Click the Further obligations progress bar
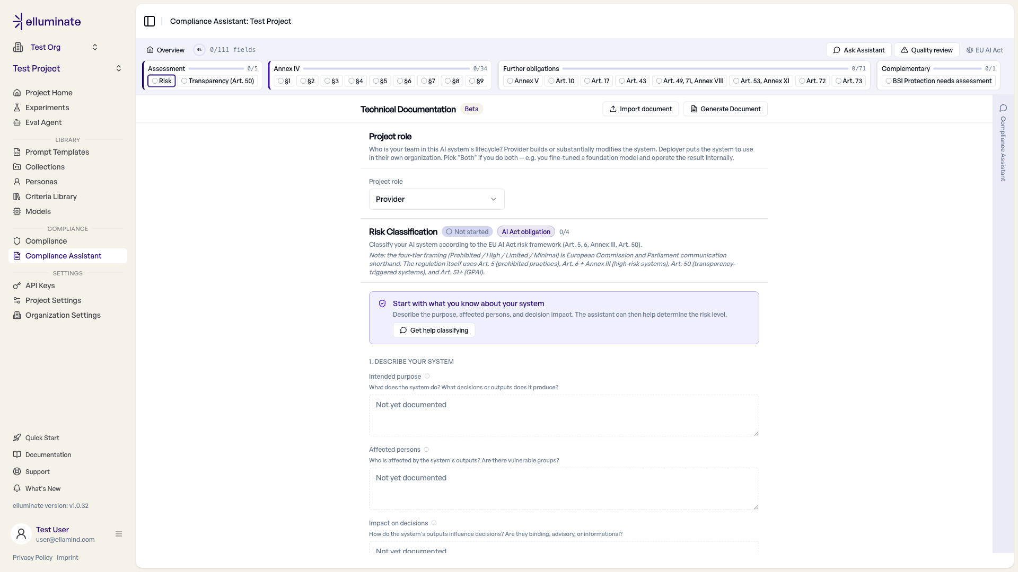This screenshot has height=572, width=1018. pyautogui.click(x=705, y=69)
